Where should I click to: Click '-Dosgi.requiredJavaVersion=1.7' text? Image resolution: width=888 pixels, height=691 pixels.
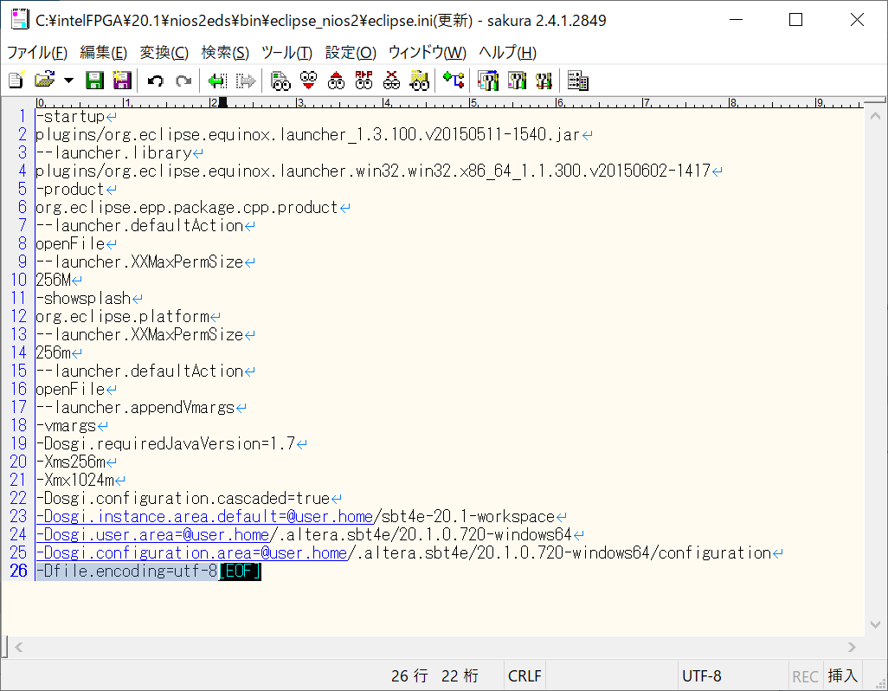point(165,443)
